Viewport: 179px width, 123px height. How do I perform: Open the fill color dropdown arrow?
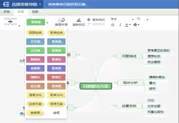(x=138, y=25)
